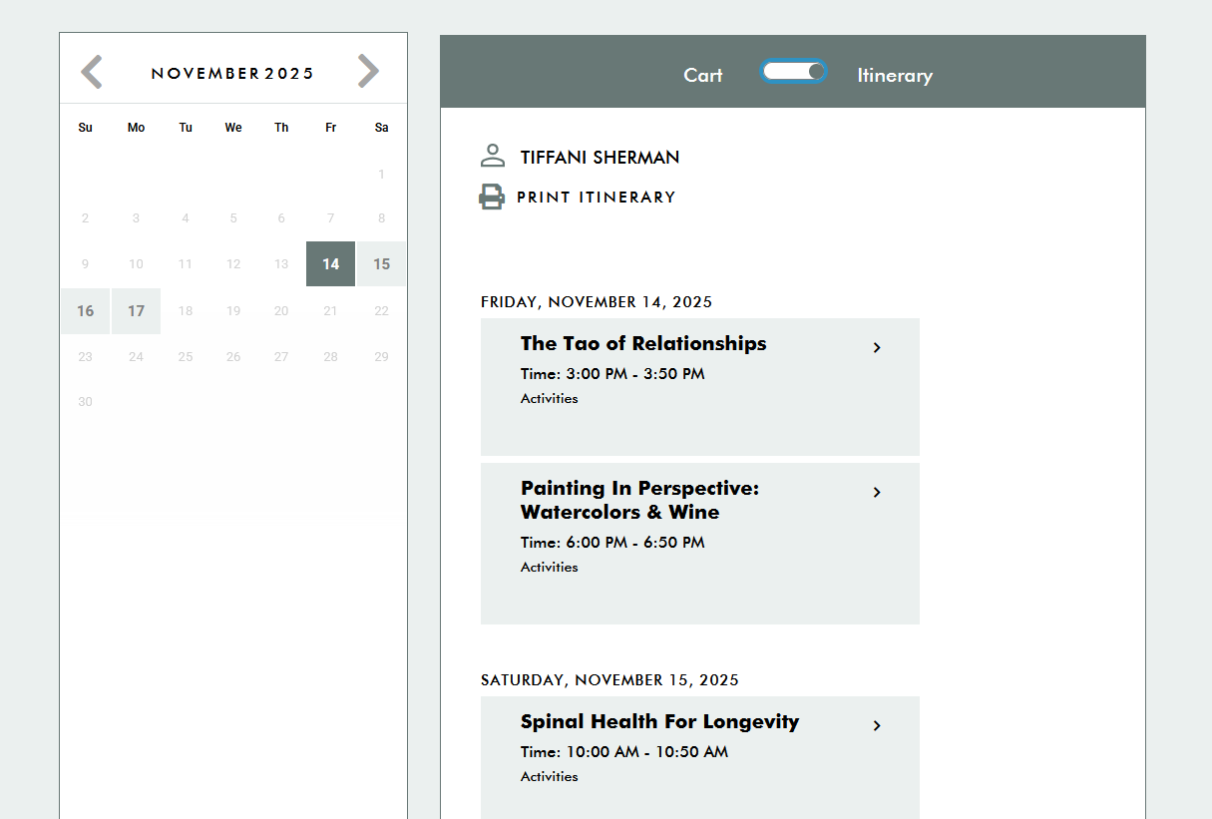Toggle the switch between Cart and Itinerary
Viewport: 1212px width, 819px height.
coord(794,71)
